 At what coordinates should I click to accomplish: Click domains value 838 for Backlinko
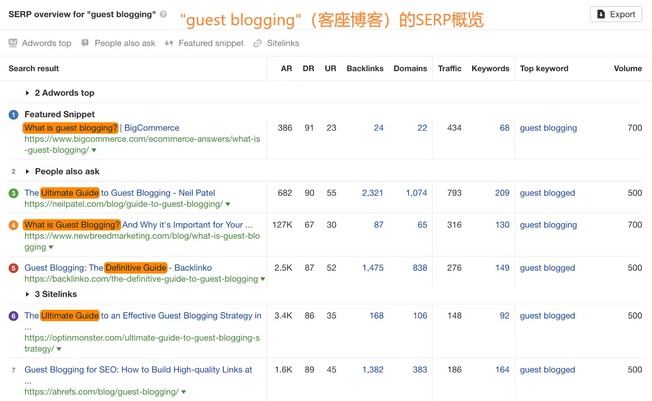click(x=420, y=268)
